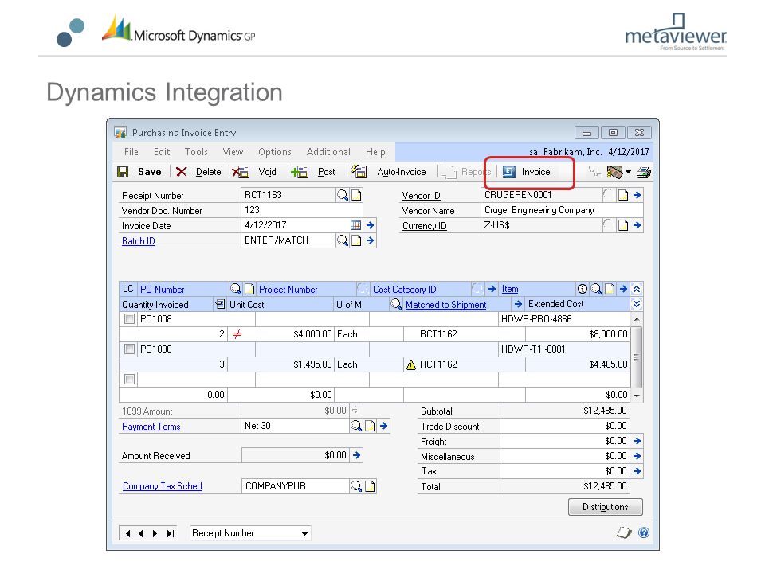Click the expansion arrow beside Tax
This screenshot has width=765, height=573.
point(637,471)
